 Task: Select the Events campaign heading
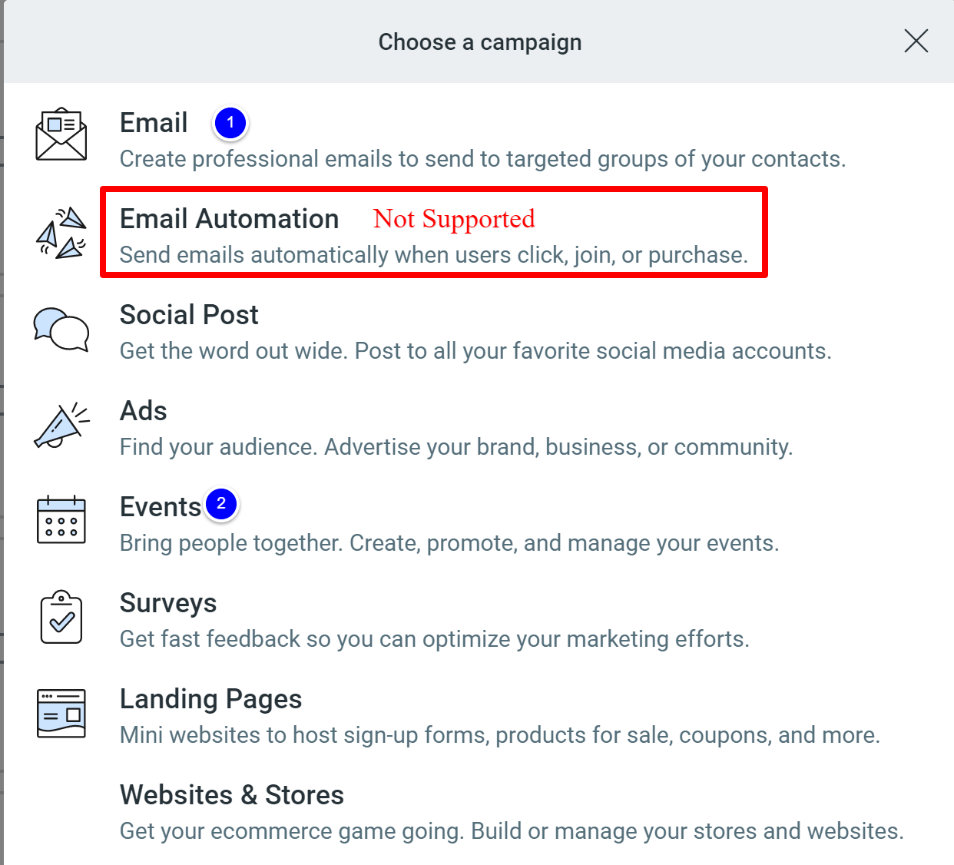coord(160,507)
